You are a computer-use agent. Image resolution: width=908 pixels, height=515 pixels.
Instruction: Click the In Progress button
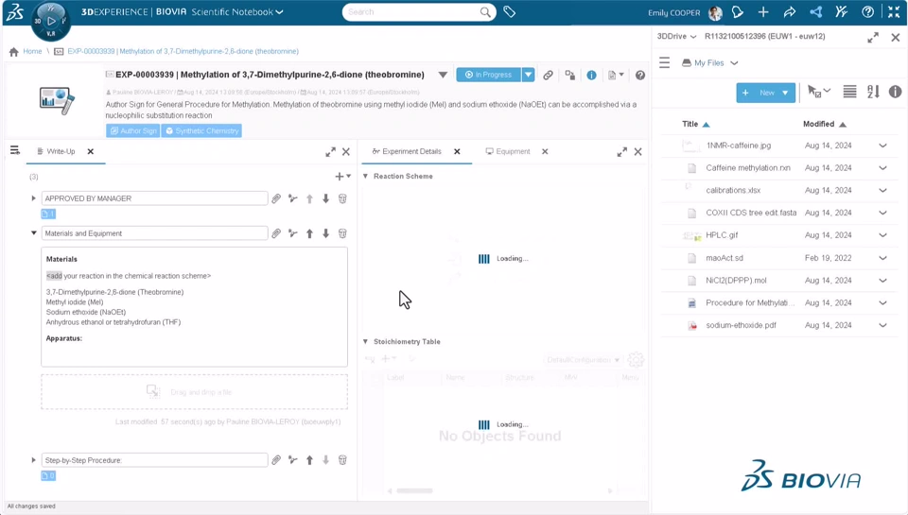coord(489,75)
